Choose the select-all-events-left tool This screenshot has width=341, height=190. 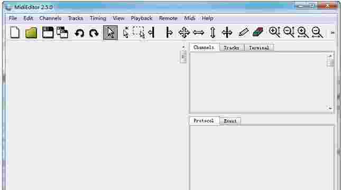[x=152, y=33]
